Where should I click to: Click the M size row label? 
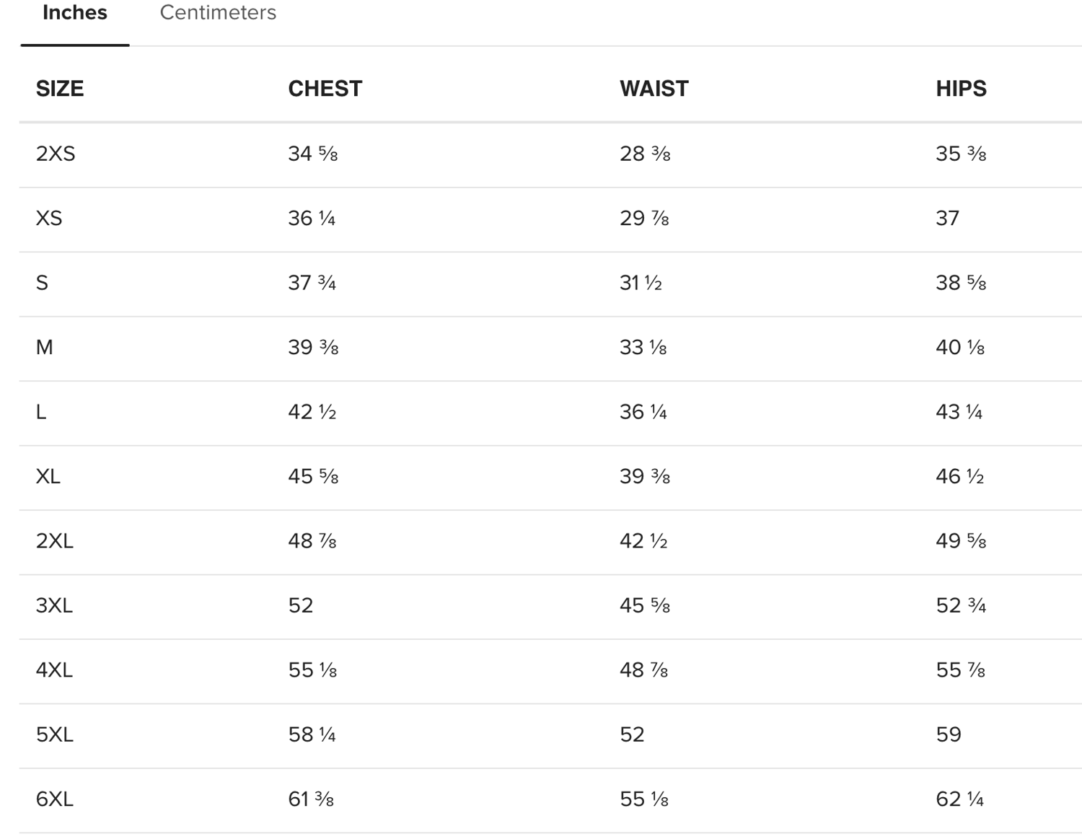point(45,347)
